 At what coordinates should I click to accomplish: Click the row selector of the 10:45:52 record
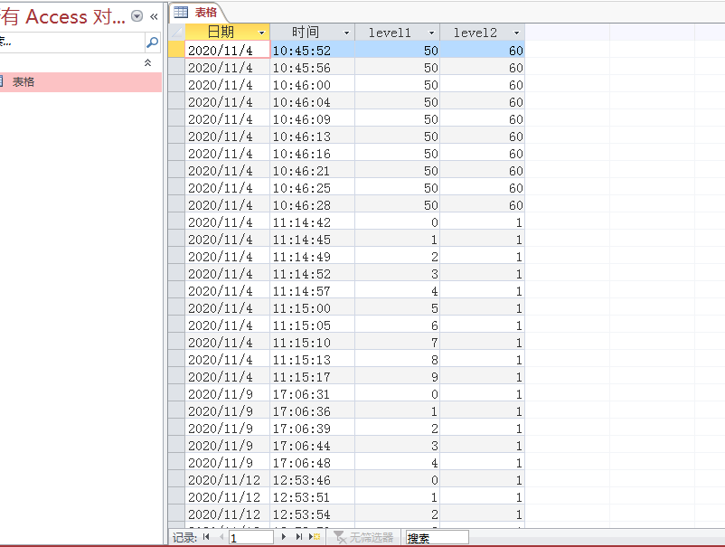(x=176, y=50)
